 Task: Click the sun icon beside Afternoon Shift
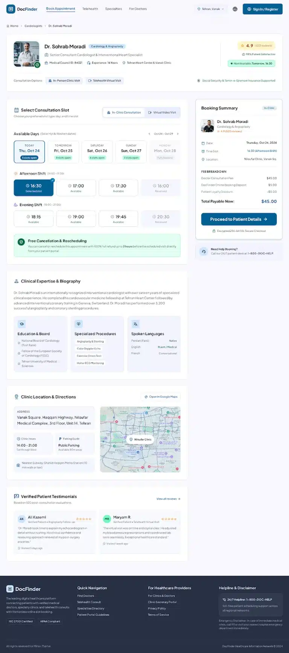[16, 174]
